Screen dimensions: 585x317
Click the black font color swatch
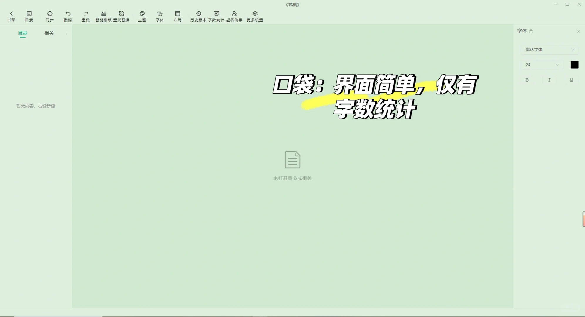pyautogui.click(x=574, y=65)
